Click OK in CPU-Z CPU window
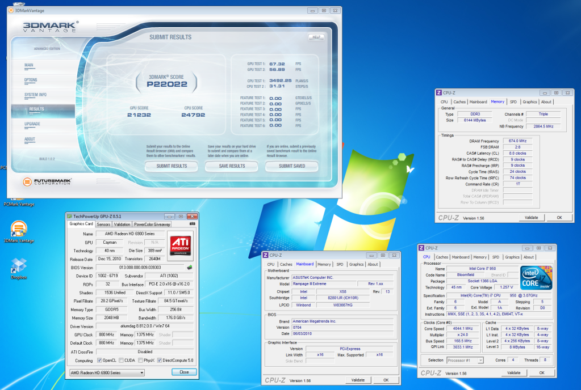Screen dimensions: 581x390 pyautogui.click(x=542, y=372)
